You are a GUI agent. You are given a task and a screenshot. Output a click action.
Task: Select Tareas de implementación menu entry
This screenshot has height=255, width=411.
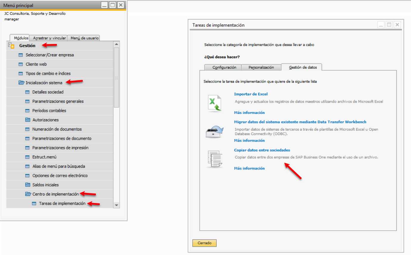62,203
